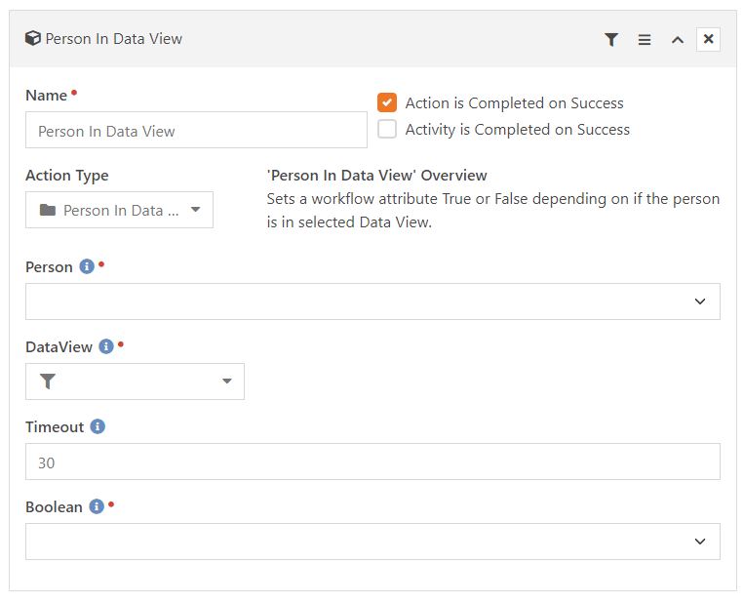The height and width of the screenshot is (603, 744).
Task: Open the Person attribute dropdown
Action: click(372, 301)
